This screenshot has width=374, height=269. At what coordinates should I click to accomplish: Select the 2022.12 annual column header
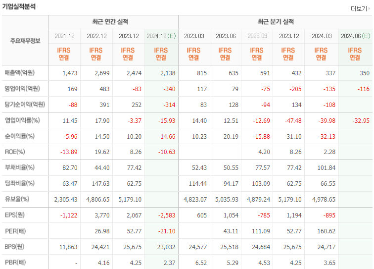96,36
